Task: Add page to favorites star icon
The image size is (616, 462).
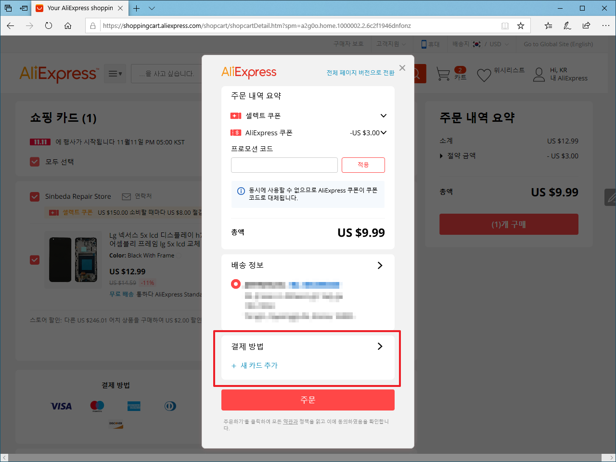Action: click(x=521, y=26)
